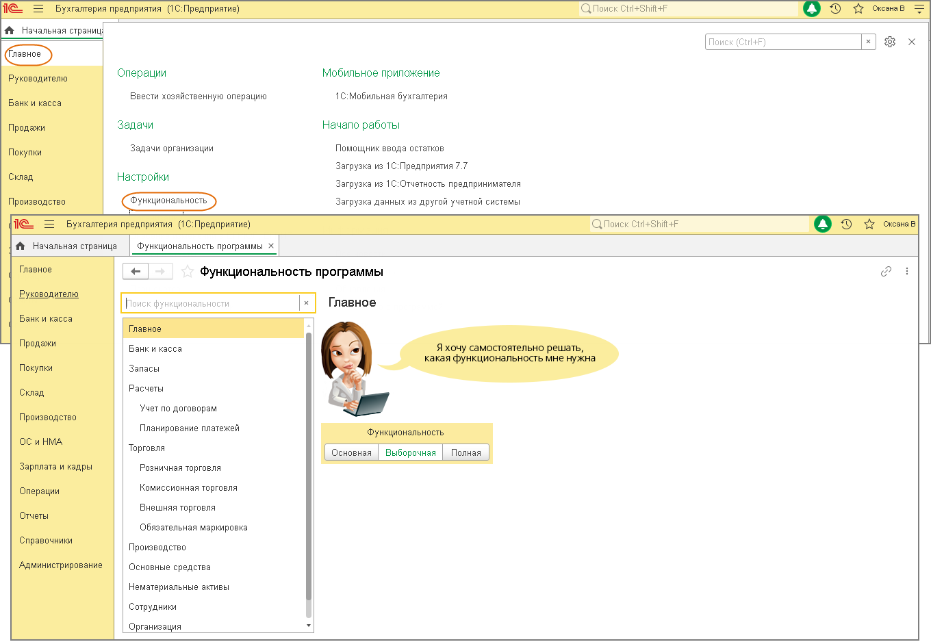Open Руководителю section in the front window sidebar

coord(49,294)
